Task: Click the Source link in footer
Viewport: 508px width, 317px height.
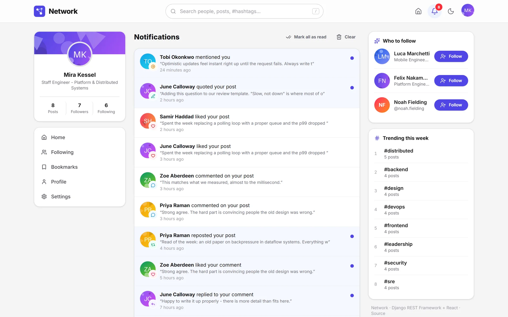Action: (x=378, y=313)
